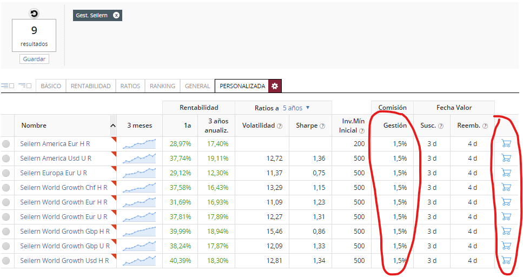
Task: Click the 40,39% one-year return value
Action: [180, 261]
